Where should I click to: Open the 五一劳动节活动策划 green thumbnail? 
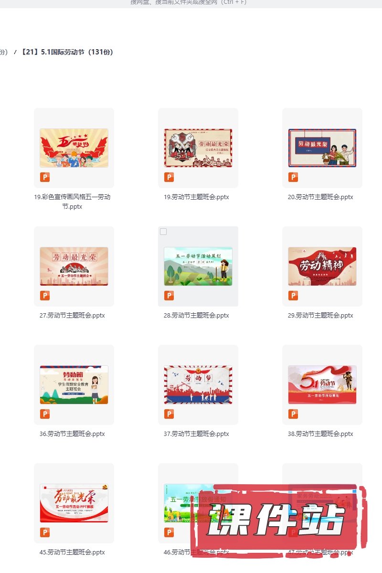[198, 266]
